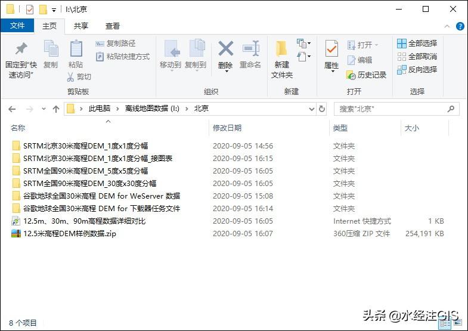Click Select All in the selection group
This screenshot has height=331, width=468.
coord(417,44)
